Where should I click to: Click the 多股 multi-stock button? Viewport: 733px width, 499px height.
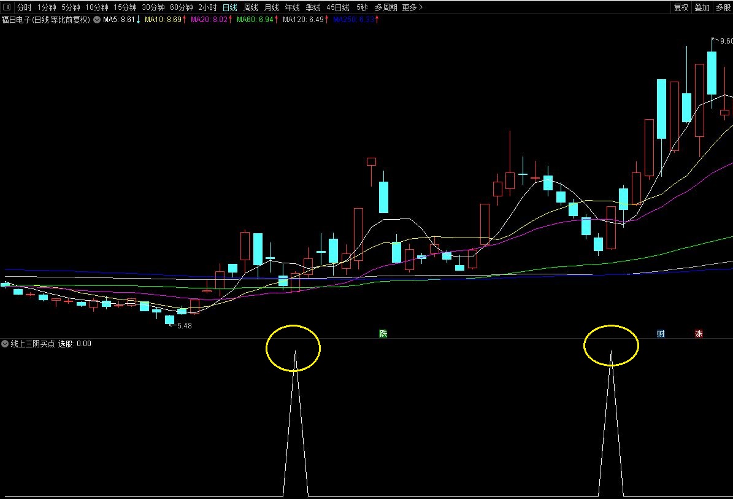pos(723,7)
